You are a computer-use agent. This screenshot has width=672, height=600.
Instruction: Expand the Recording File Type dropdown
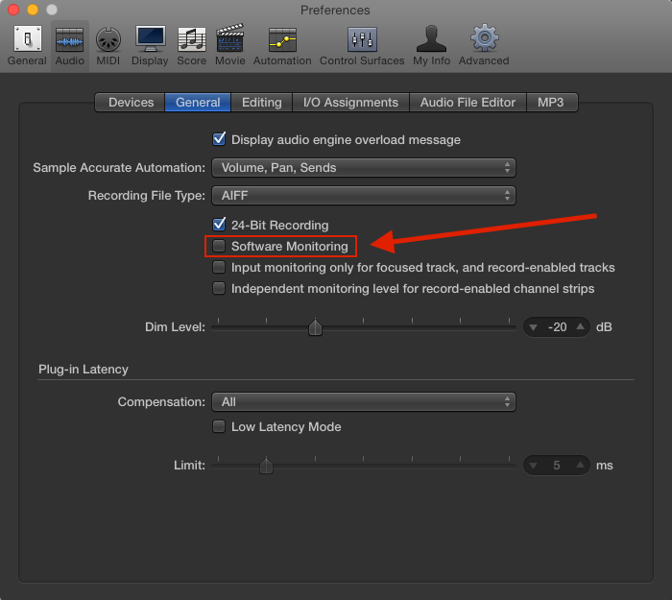(363, 196)
